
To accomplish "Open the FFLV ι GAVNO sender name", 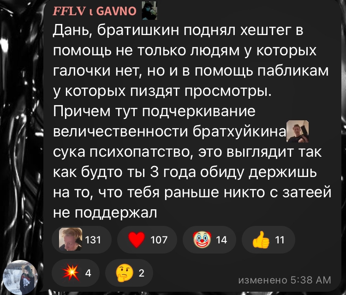I will coord(95,11).
